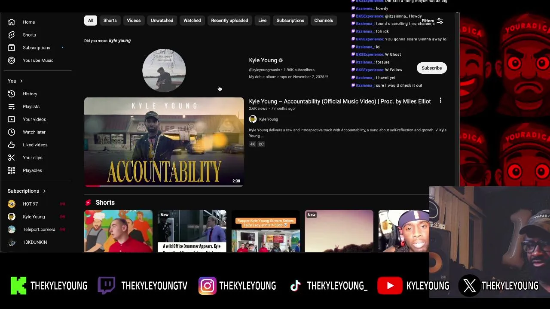The width and height of the screenshot is (550, 309).
Task: Click the live indicator beside HOT 97
Action: [x=62, y=204]
